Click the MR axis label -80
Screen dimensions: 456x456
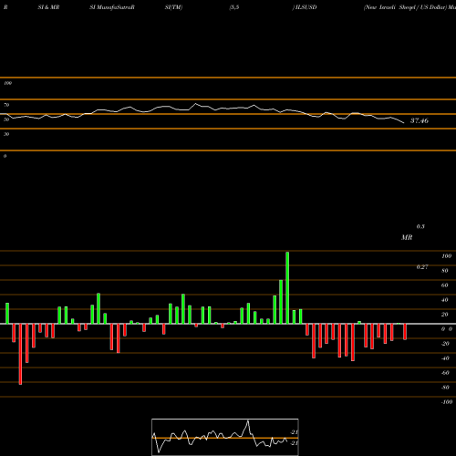point(445,388)
